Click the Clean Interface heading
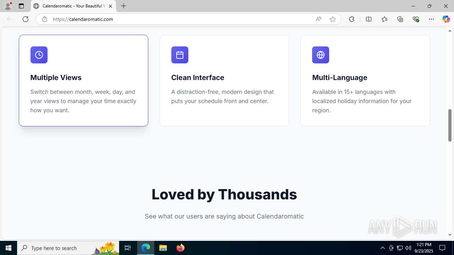 click(x=198, y=78)
